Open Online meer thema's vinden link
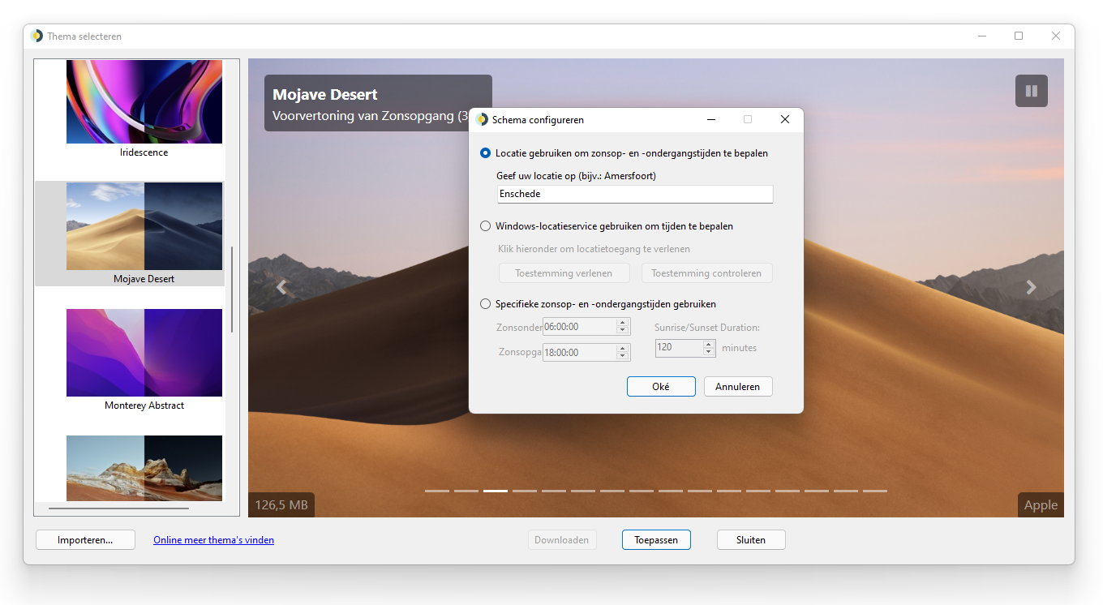 [213, 540]
